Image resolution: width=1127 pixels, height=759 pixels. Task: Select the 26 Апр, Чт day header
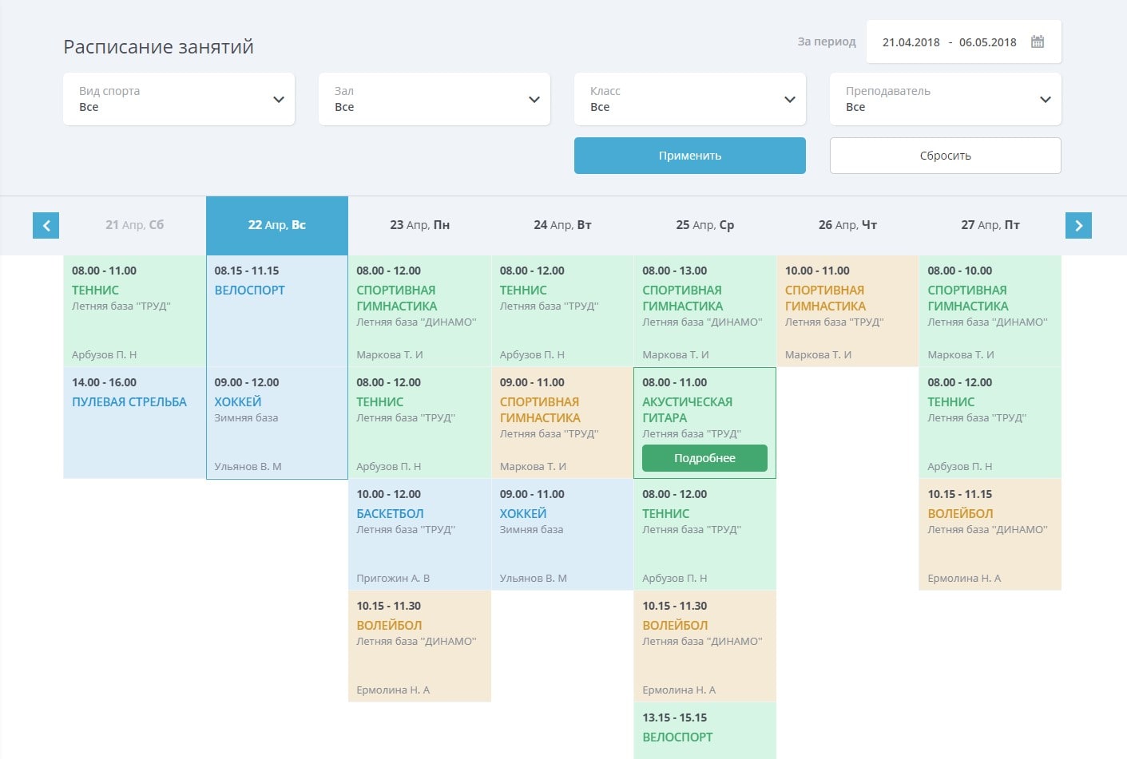[x=847, y=226]
